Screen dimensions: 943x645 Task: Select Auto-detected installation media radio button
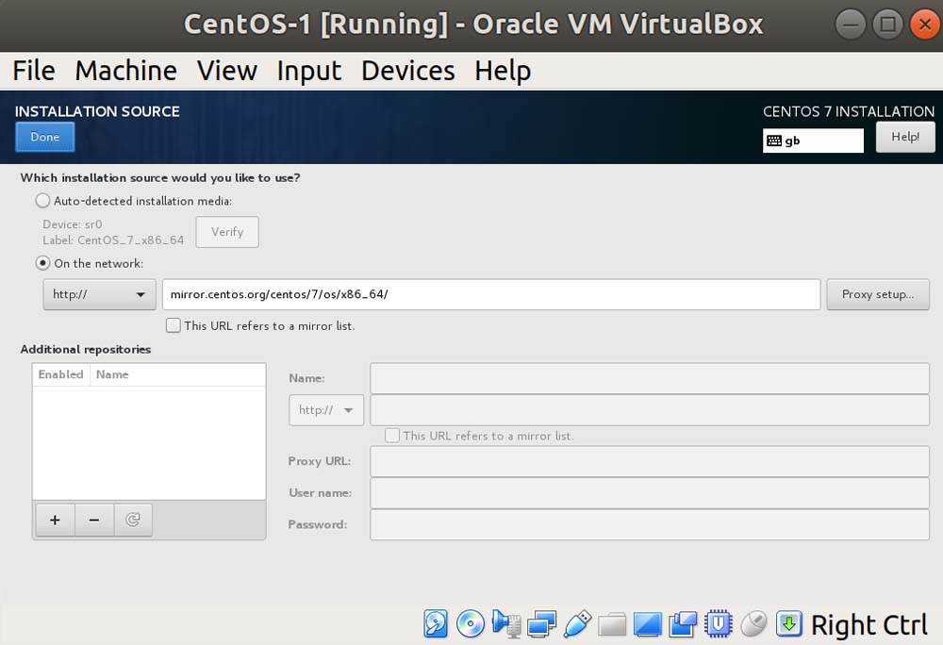(42, 201)
